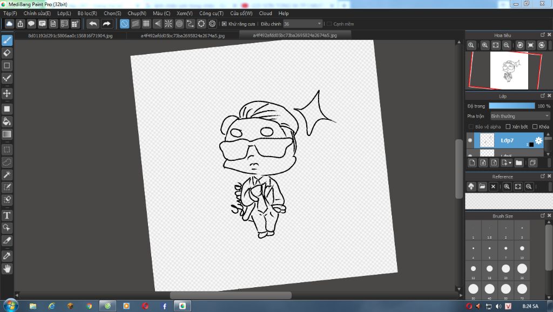
Task: Open Internet Explorer from the taskbar
Action: [51, 306]
